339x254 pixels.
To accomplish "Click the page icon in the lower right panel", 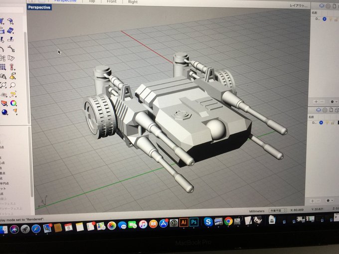I will tap(331, 110).
